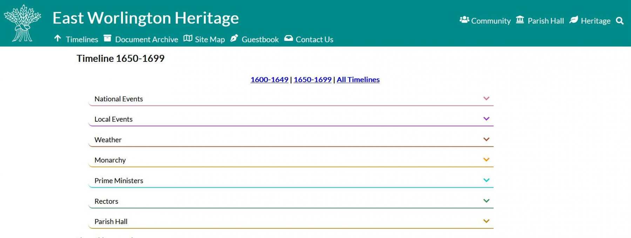Select the Guestbook menu item
631x238 pixels.
(x=260, y=39)
